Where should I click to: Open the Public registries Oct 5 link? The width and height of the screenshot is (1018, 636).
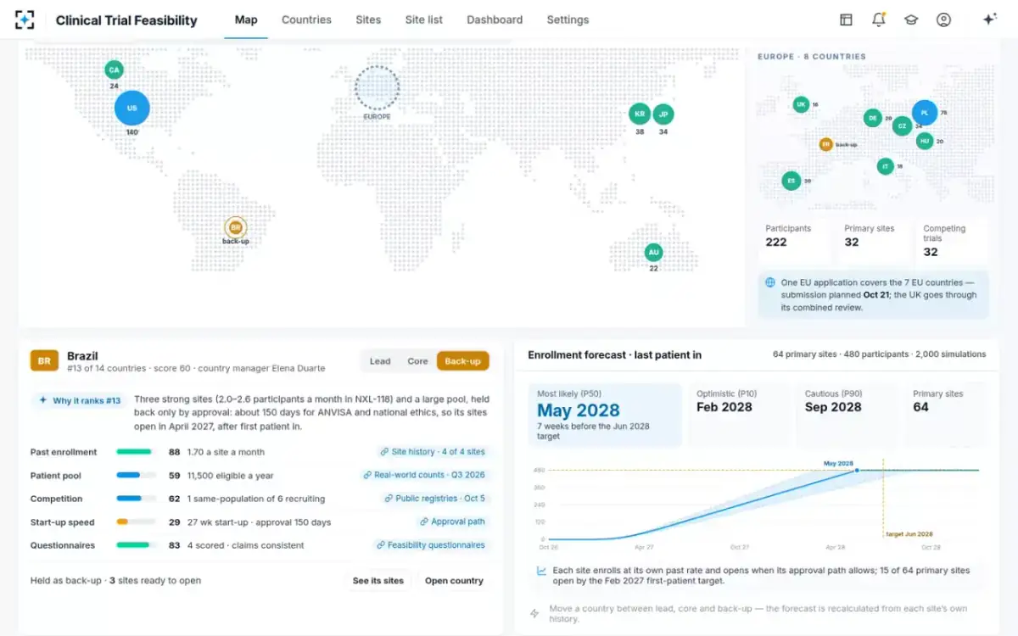(x=434, y=499)
